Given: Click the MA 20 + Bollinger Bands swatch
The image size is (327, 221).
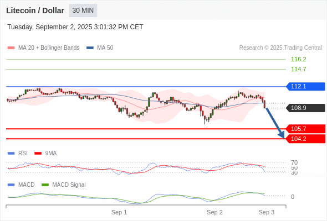Looking at the screenshot, I should pyautogui.click(x=11, y=48).
